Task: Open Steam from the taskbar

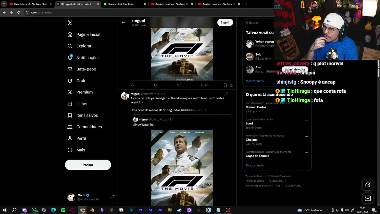Action: pyautogui.click(x=179, y=210)
